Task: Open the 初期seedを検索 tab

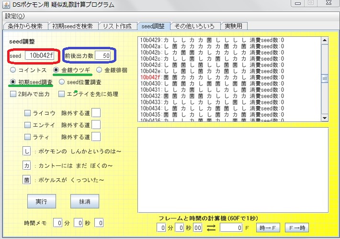Action: (73, 26)
